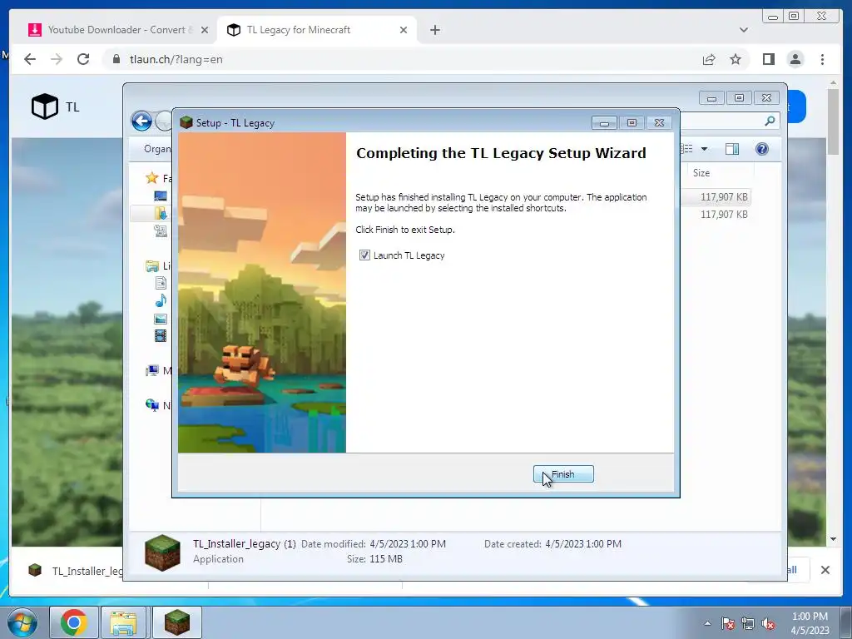Image resolution: width=852 pixels, height=639 pixels.
Task: Click the tlaun.ch address bar
Action: coord(402,59)
